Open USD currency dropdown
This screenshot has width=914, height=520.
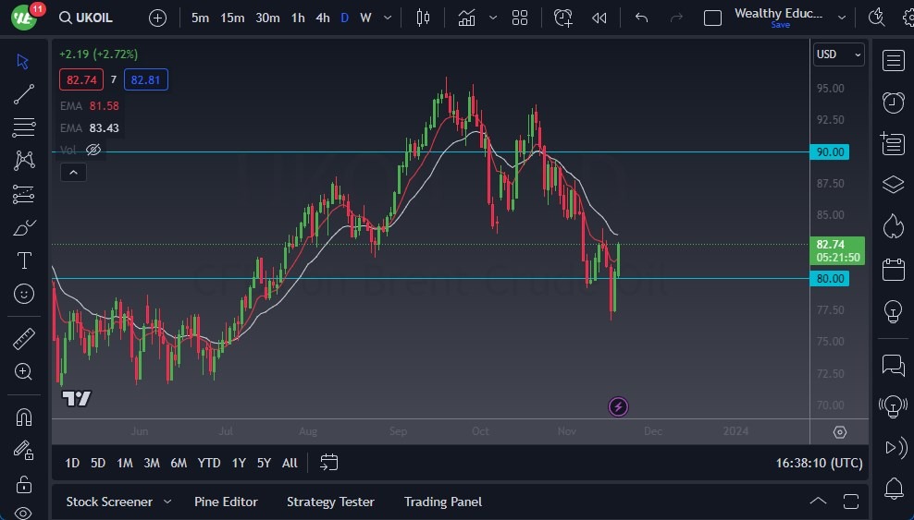(838, 54)
